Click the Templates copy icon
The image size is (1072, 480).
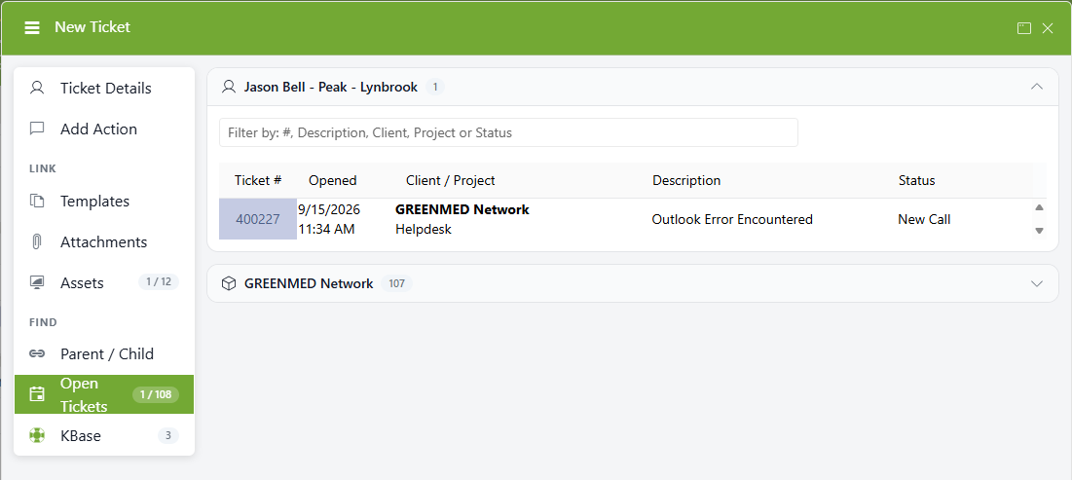[x=37, y=201]
